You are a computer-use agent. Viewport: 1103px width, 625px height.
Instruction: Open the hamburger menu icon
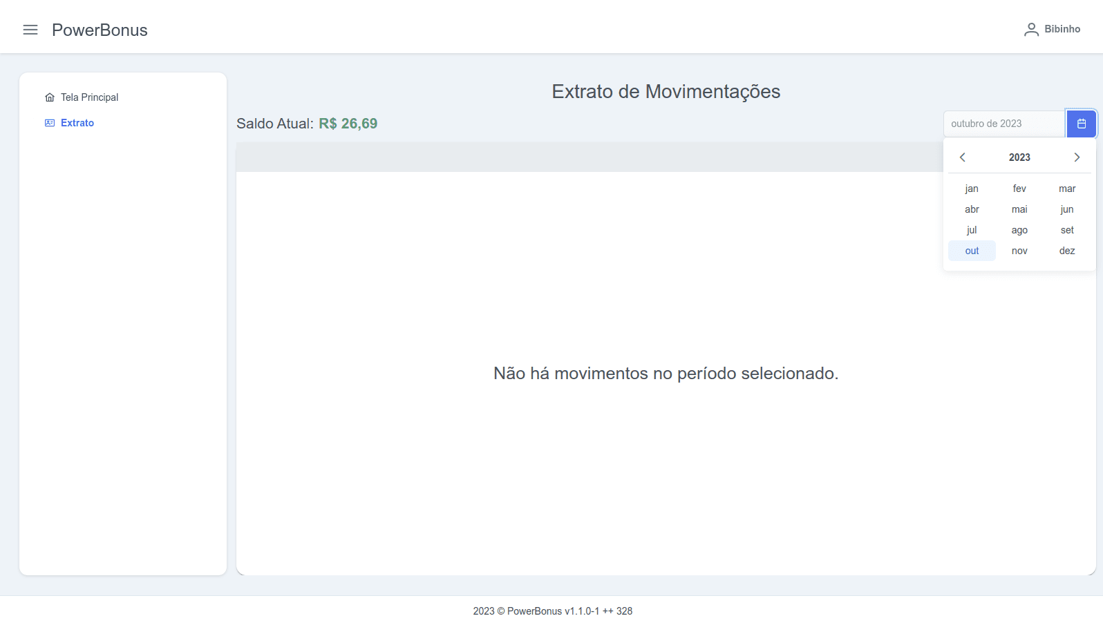(30, 30)
